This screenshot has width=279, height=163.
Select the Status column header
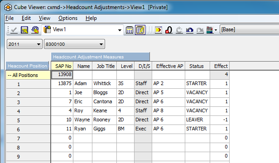click(x=197, y=66)
